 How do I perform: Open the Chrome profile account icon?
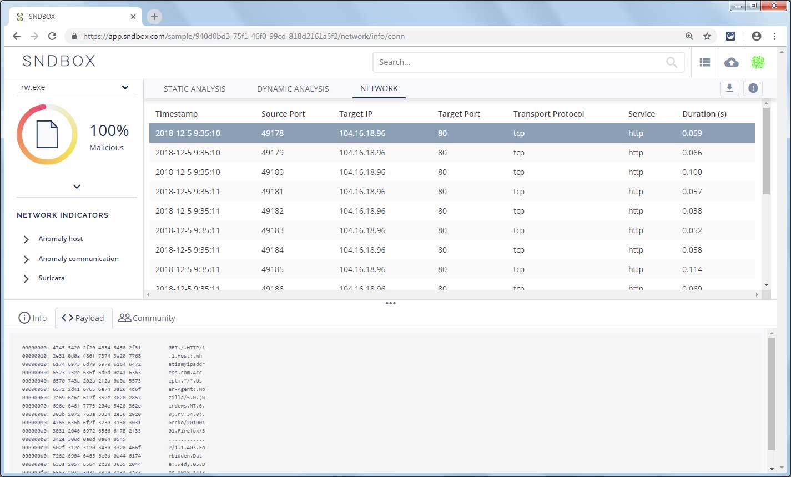[756, 36]
